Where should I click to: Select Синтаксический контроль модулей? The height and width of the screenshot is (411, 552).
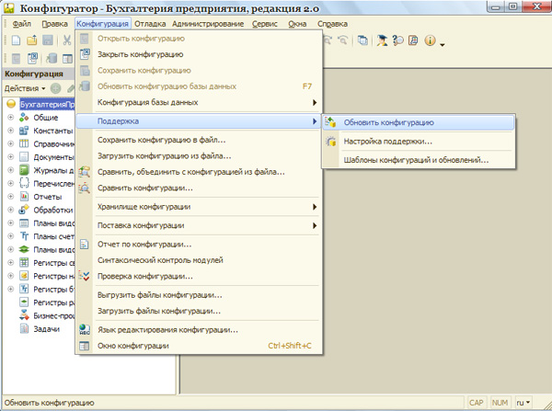tap(199, 260)
